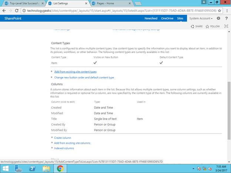The height and width of the screenshot is (173, 231).
Task: Click the page vertical scrollbar thumb
Action: coord(229,111)
